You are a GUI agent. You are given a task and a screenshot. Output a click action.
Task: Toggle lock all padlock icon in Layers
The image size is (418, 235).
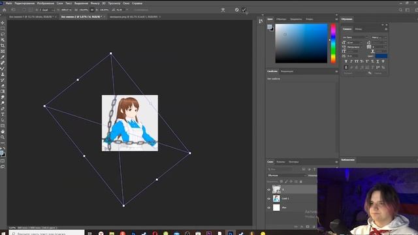click(301, 181)
